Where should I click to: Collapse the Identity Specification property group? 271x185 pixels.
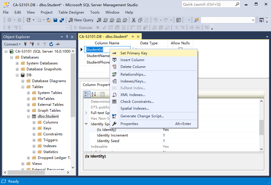[x=86, y=124]
